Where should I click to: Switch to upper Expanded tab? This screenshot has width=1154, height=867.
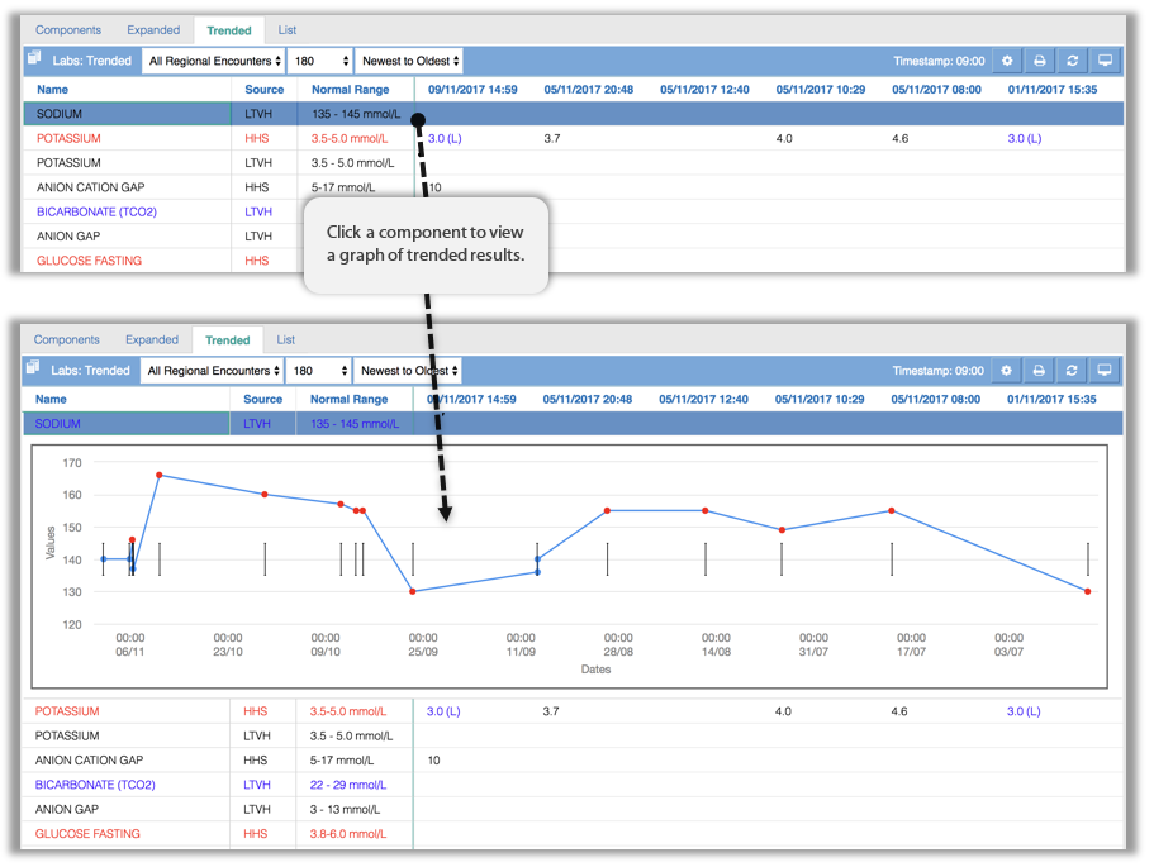[153, 30]
